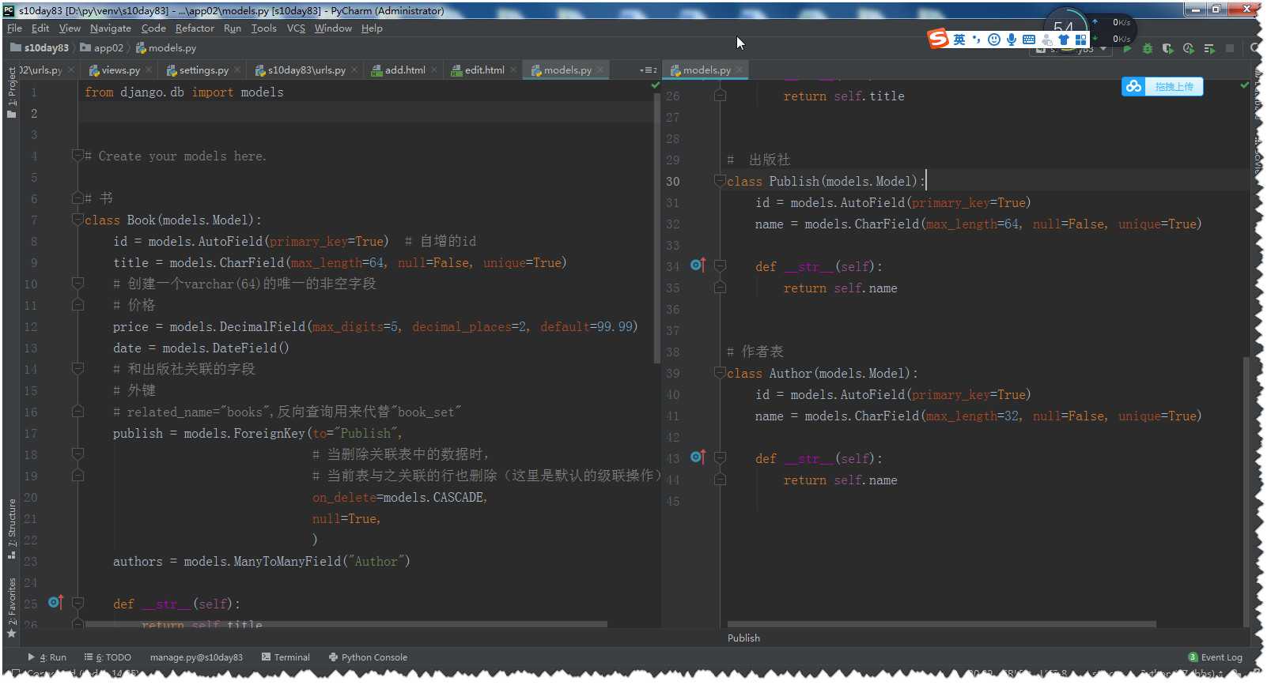Switch to add.html tab
Viewport: 1271px width, 685px height.
(x=405, y=70)
